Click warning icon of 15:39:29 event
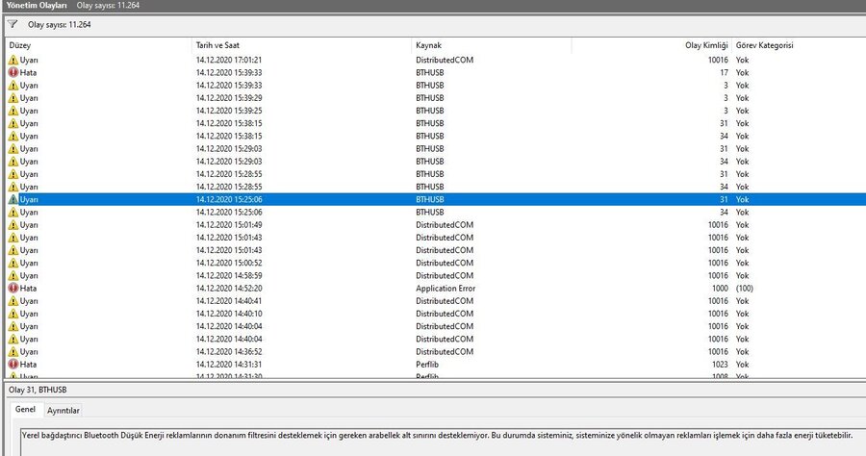The image size is (866, 456). click(x=13, y=98)
